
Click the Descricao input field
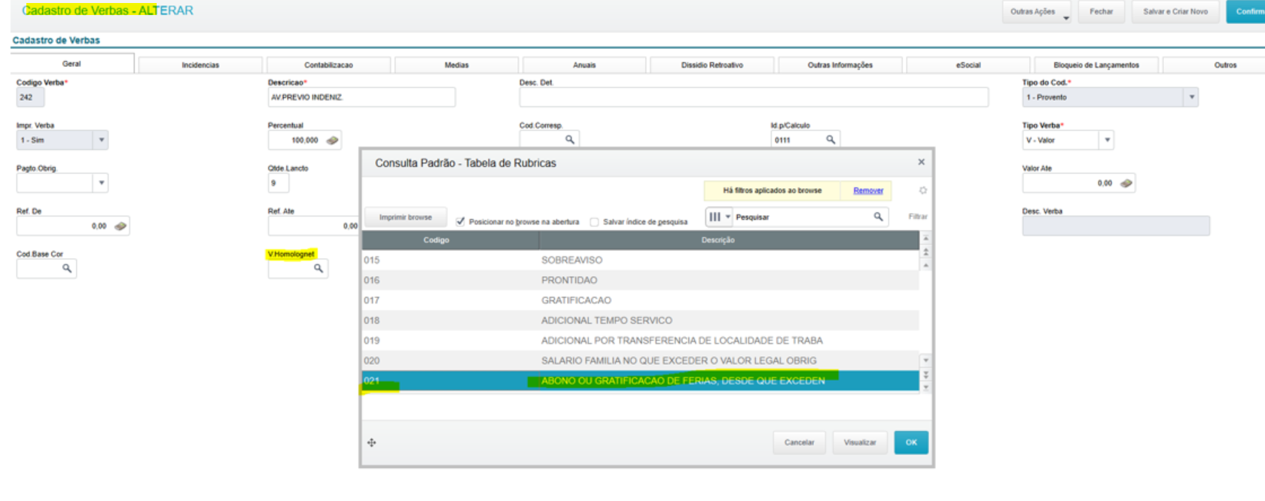(x=361, y=97)
